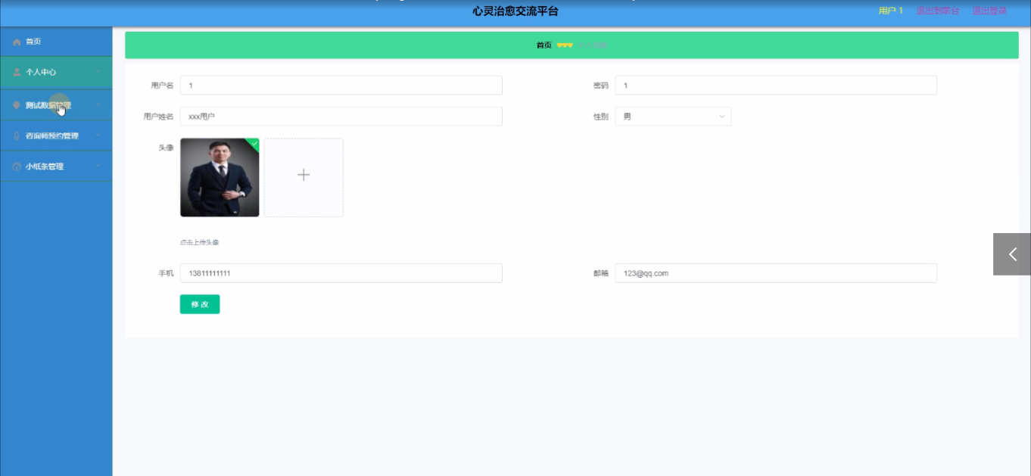Click into the 手机 phone number field
Viewport: 1031px width, 476px height.
(x=341, y=273)
